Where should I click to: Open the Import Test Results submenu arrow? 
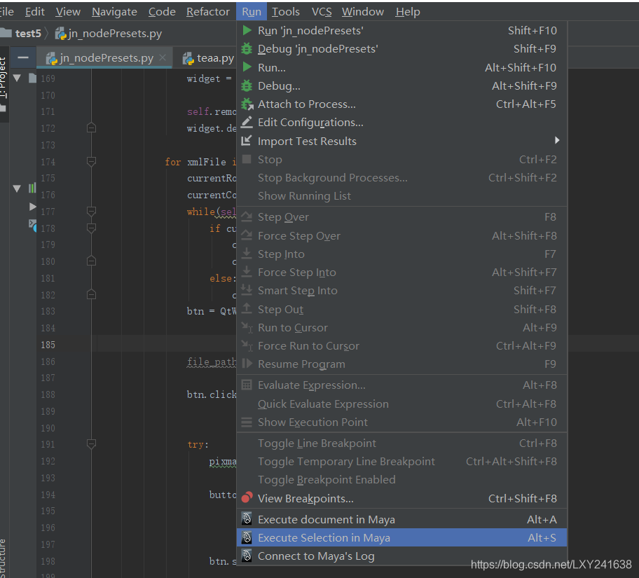pos(557,140)
